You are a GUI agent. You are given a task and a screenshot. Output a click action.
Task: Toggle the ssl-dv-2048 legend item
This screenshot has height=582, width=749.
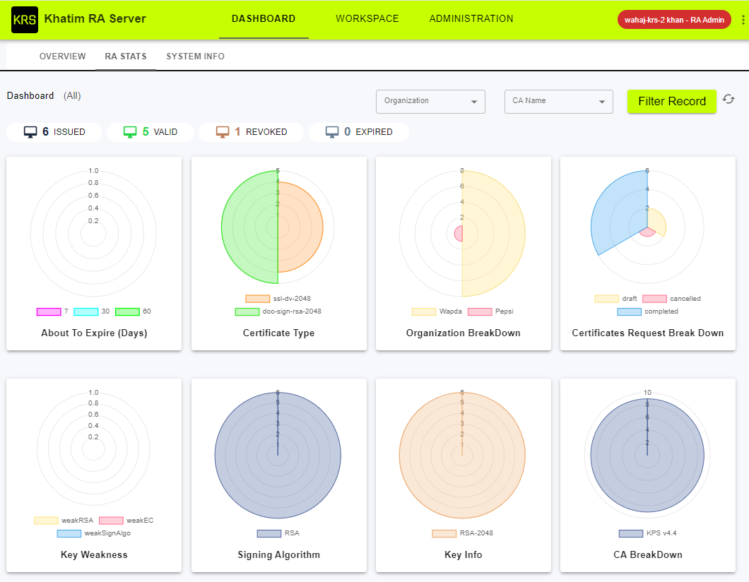[278, 299]
